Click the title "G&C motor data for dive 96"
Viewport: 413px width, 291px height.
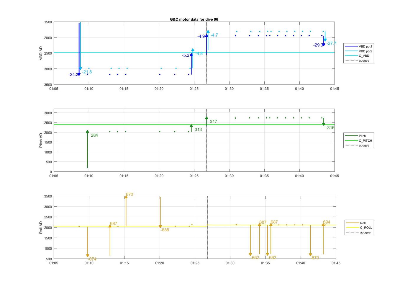click(194, 19)
